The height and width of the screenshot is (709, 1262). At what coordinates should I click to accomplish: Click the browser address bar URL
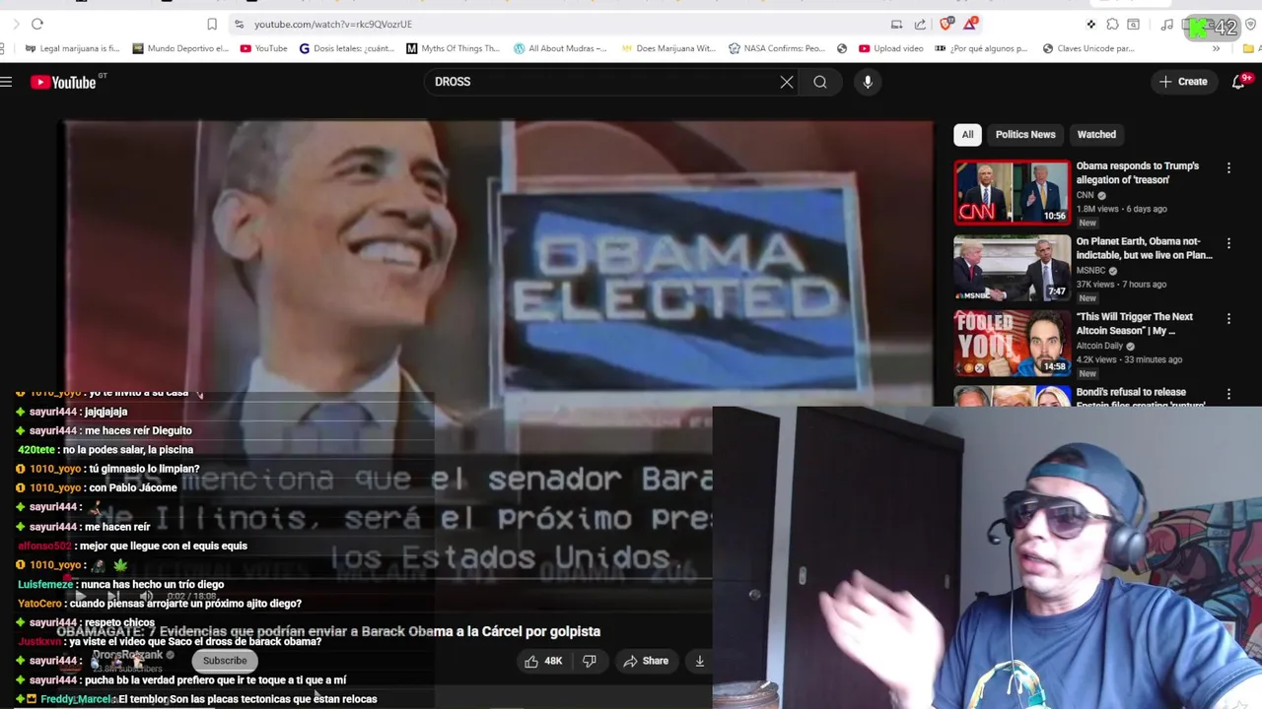point(333,24)
